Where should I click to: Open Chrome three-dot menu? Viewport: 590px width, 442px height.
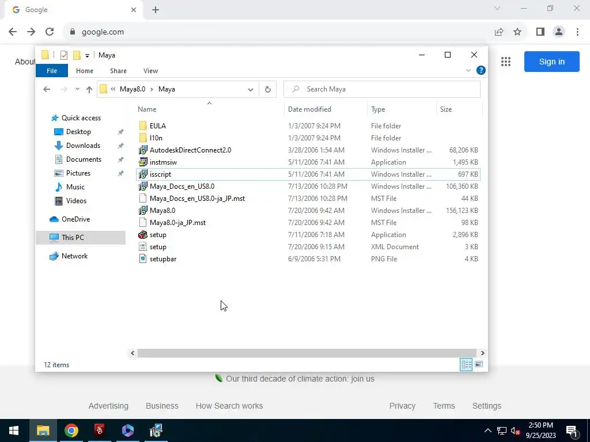click(577, 32)
